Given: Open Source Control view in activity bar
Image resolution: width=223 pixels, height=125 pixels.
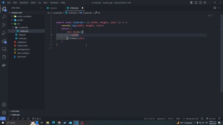Looking at the screenshot, I should click(4, 25).
